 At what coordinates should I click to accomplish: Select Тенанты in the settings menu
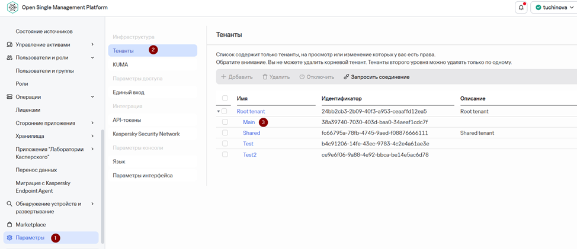pyautogui.click(x=153, y=50)
